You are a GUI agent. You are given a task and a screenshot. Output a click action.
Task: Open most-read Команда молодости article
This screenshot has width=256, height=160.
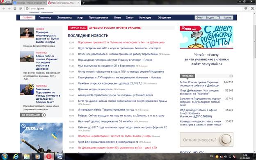(200, 123)
